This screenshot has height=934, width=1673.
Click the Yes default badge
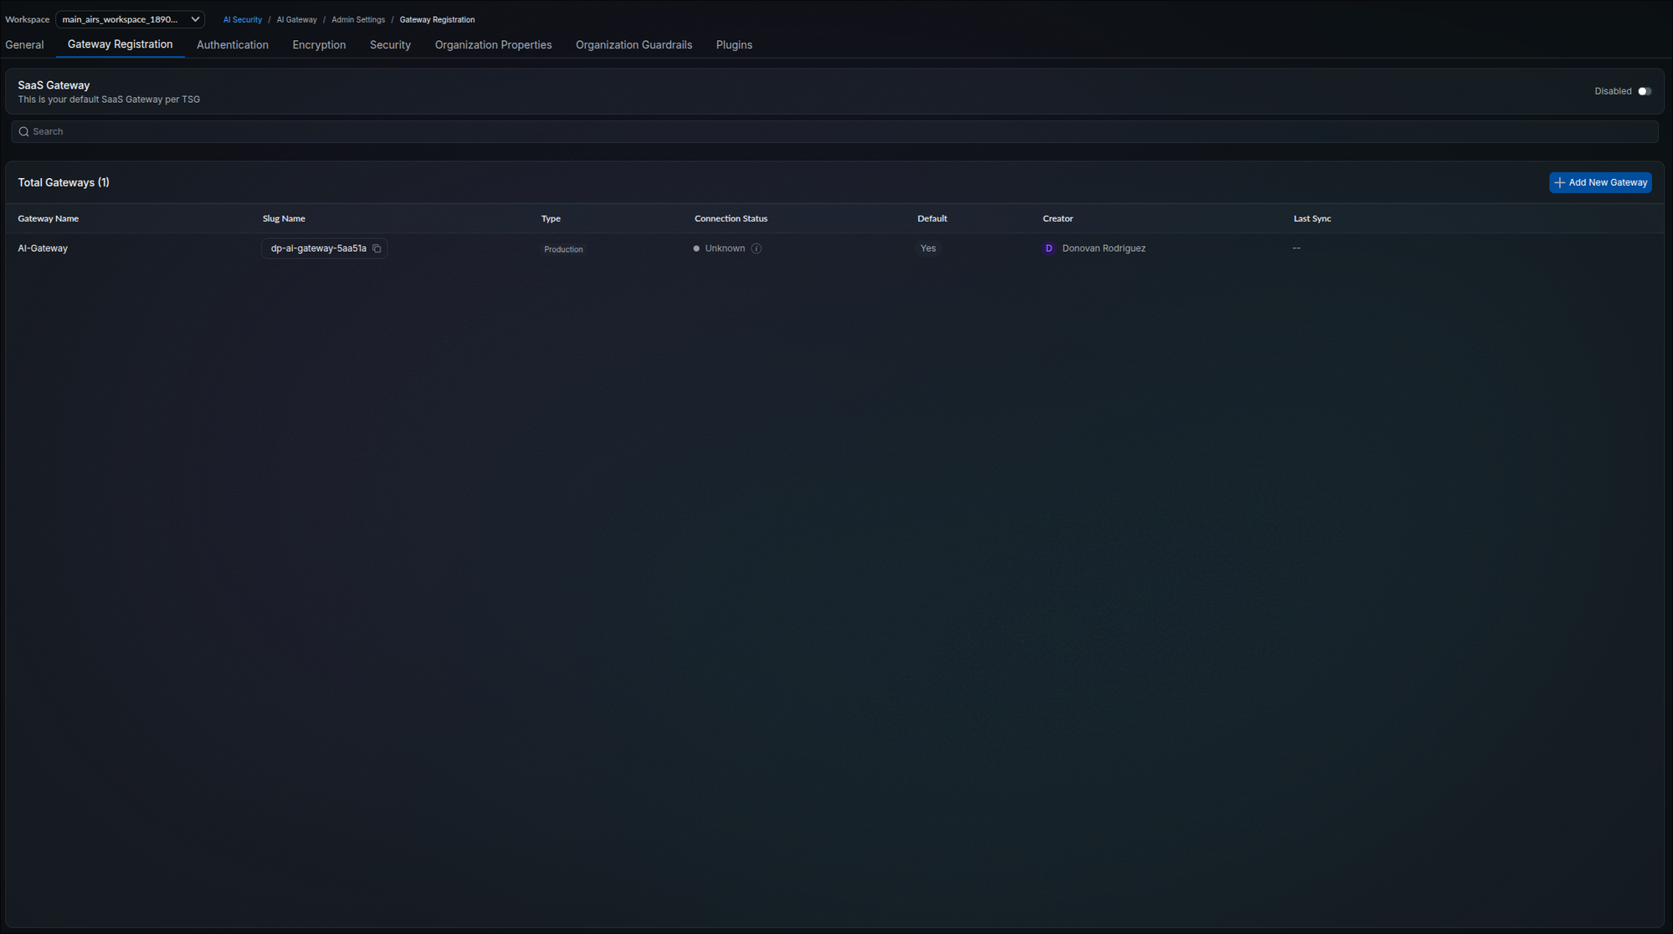[928, 248]
